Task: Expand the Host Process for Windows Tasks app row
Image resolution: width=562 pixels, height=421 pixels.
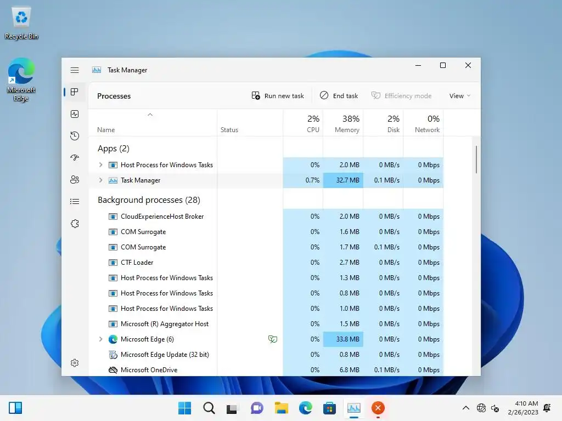Action: point(101,164)
